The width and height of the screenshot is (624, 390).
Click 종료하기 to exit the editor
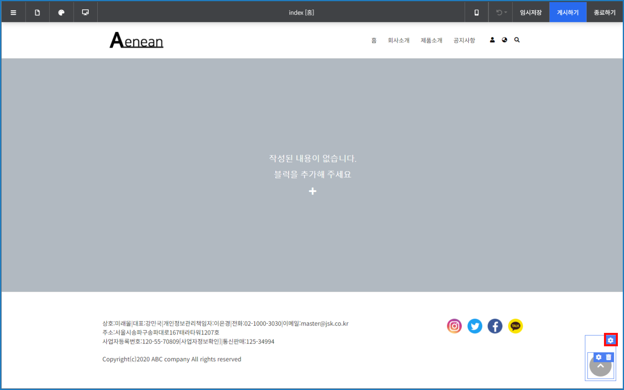604,12
